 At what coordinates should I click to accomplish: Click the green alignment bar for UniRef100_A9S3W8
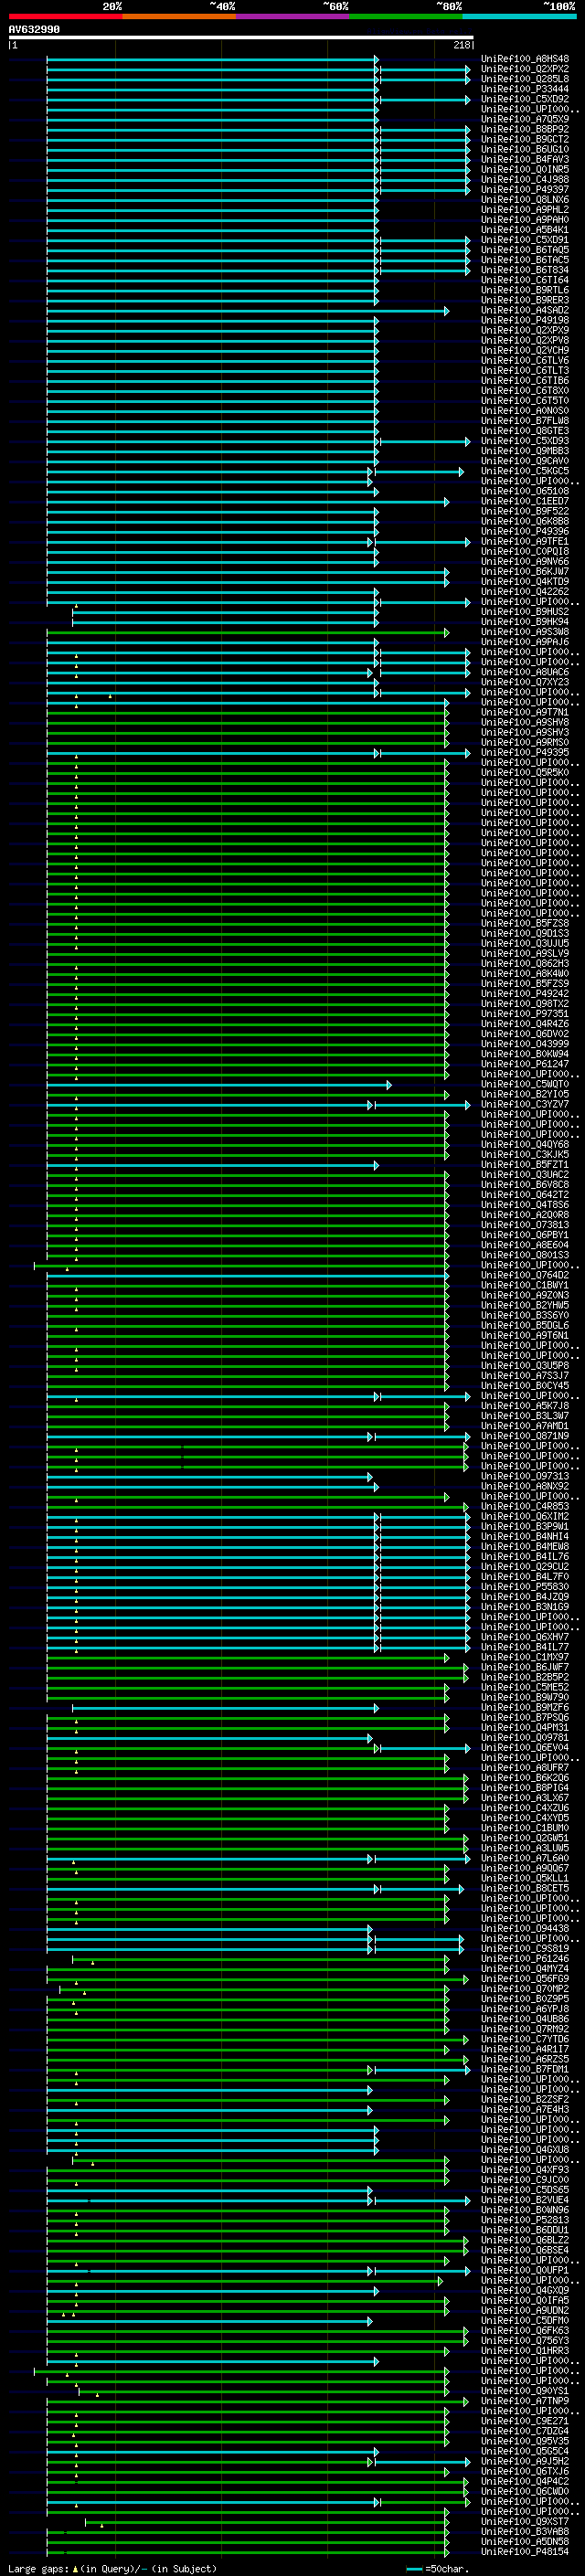pos(248,632)
